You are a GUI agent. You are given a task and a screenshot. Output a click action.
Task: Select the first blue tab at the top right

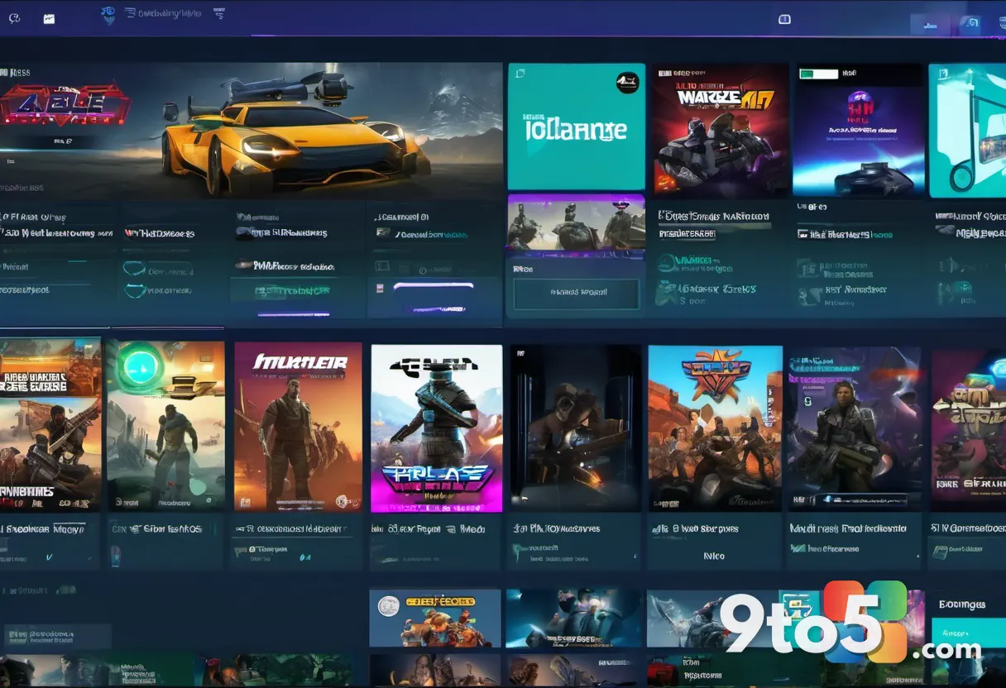(x=930, y=25)
